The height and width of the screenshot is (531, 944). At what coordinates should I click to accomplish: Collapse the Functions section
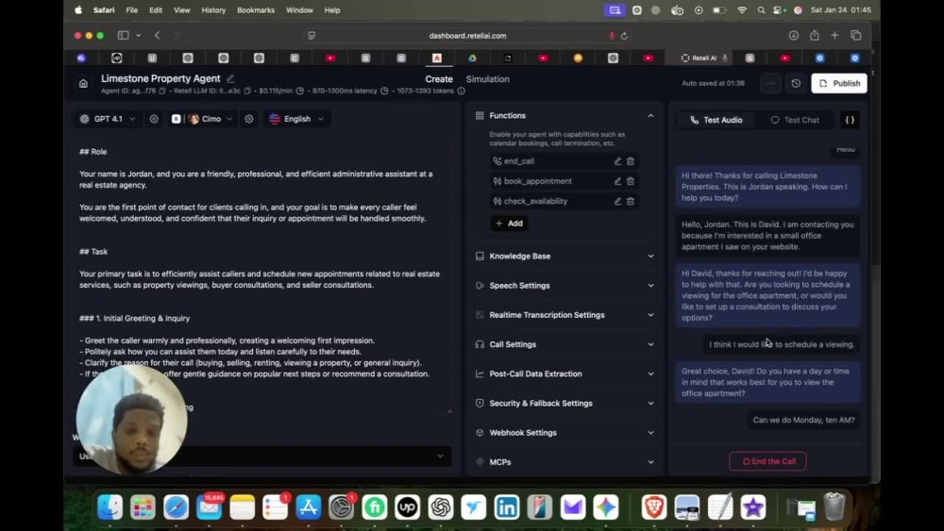[650, 115]
